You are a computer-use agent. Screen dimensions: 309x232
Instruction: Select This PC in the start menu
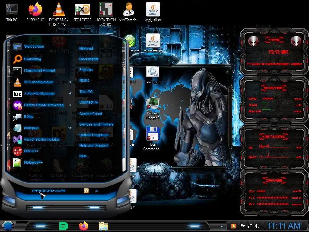[86, 92]
